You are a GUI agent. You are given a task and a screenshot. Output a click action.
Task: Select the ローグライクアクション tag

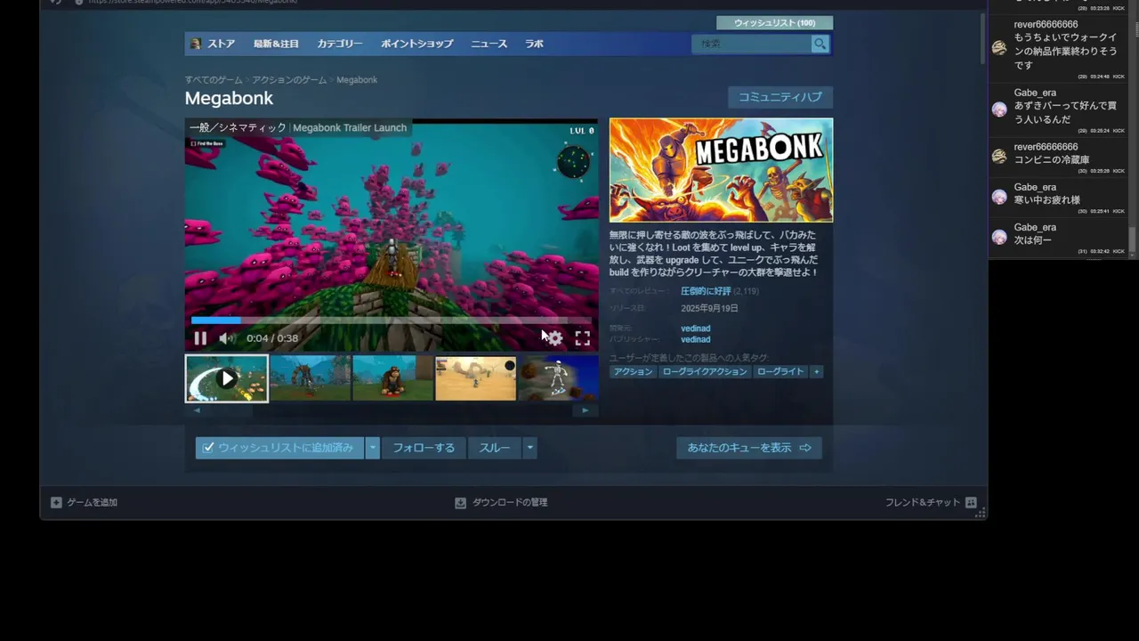[x=705, y=371]
